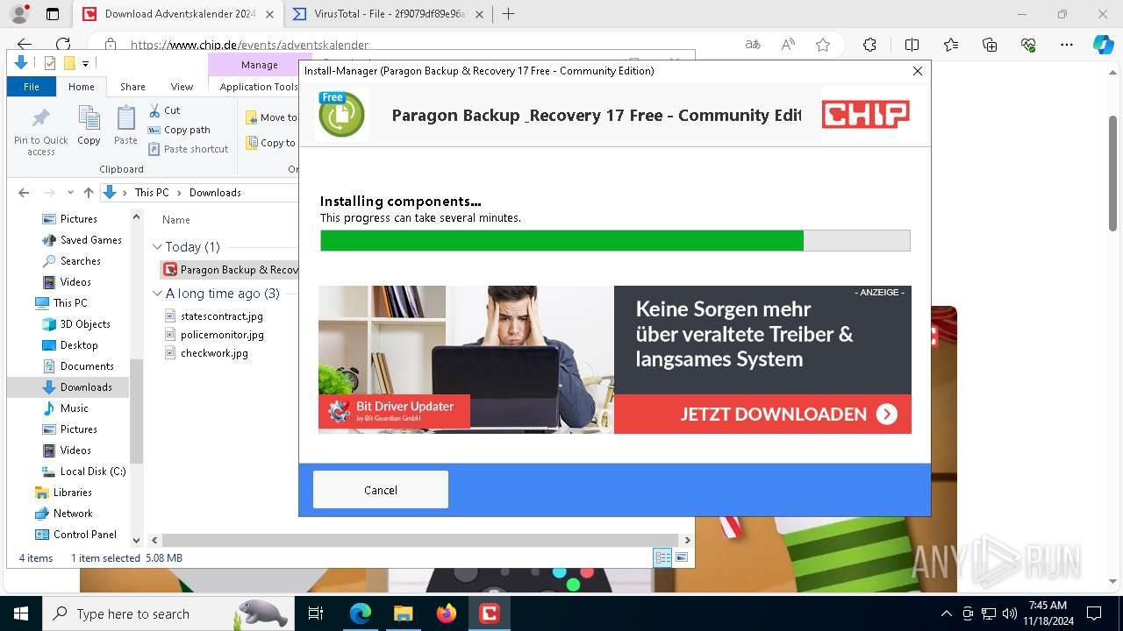Click the Explorer Properties quick-access icon
The height and width of the screenshot is (631, 1123).
pyautogui.click(x=50, y=63)
